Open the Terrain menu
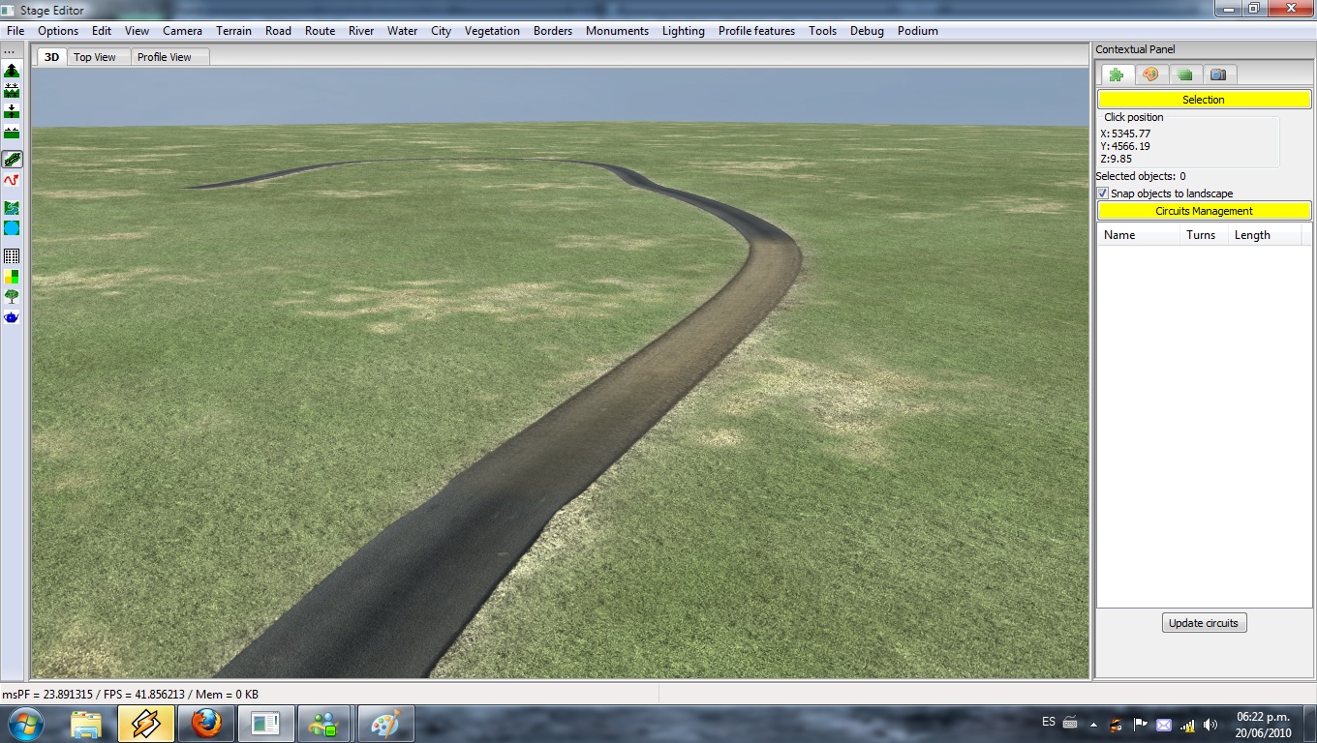 pyautogui.click(x=233, y=31)
